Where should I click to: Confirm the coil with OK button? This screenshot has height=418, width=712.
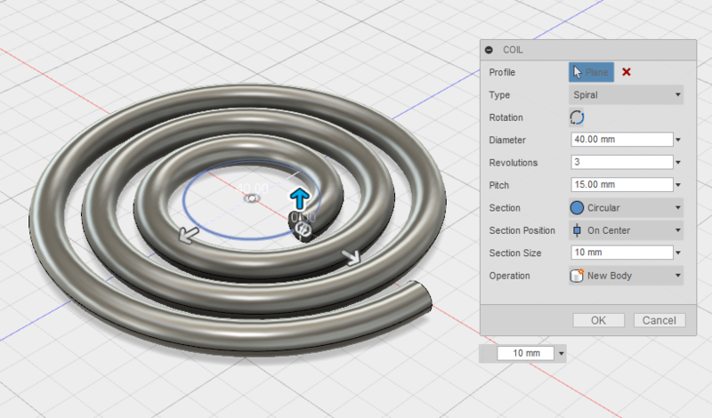pos(598,320)
